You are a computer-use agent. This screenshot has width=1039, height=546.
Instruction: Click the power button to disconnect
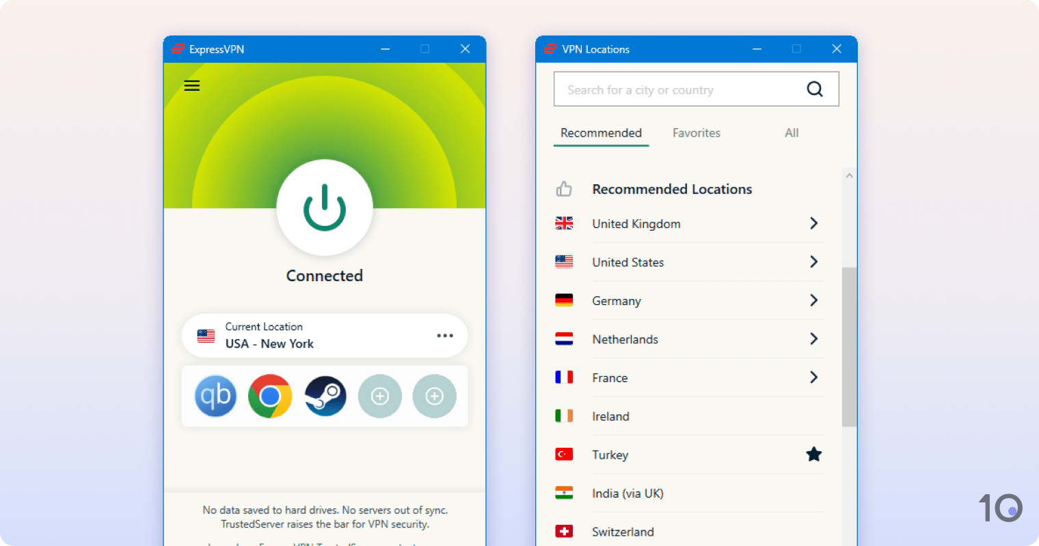pyautogui.click(x=325, y=208)
